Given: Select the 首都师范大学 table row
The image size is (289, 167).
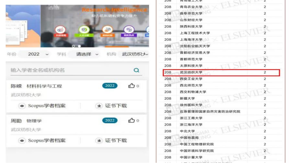Looking at the screenshot, I should 221,59.
